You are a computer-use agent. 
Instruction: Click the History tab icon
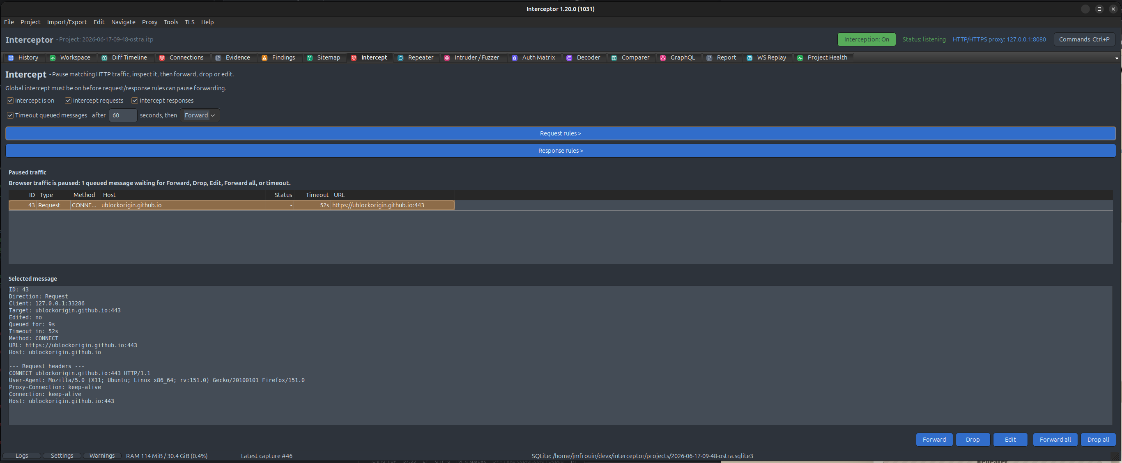coord(11,58)
